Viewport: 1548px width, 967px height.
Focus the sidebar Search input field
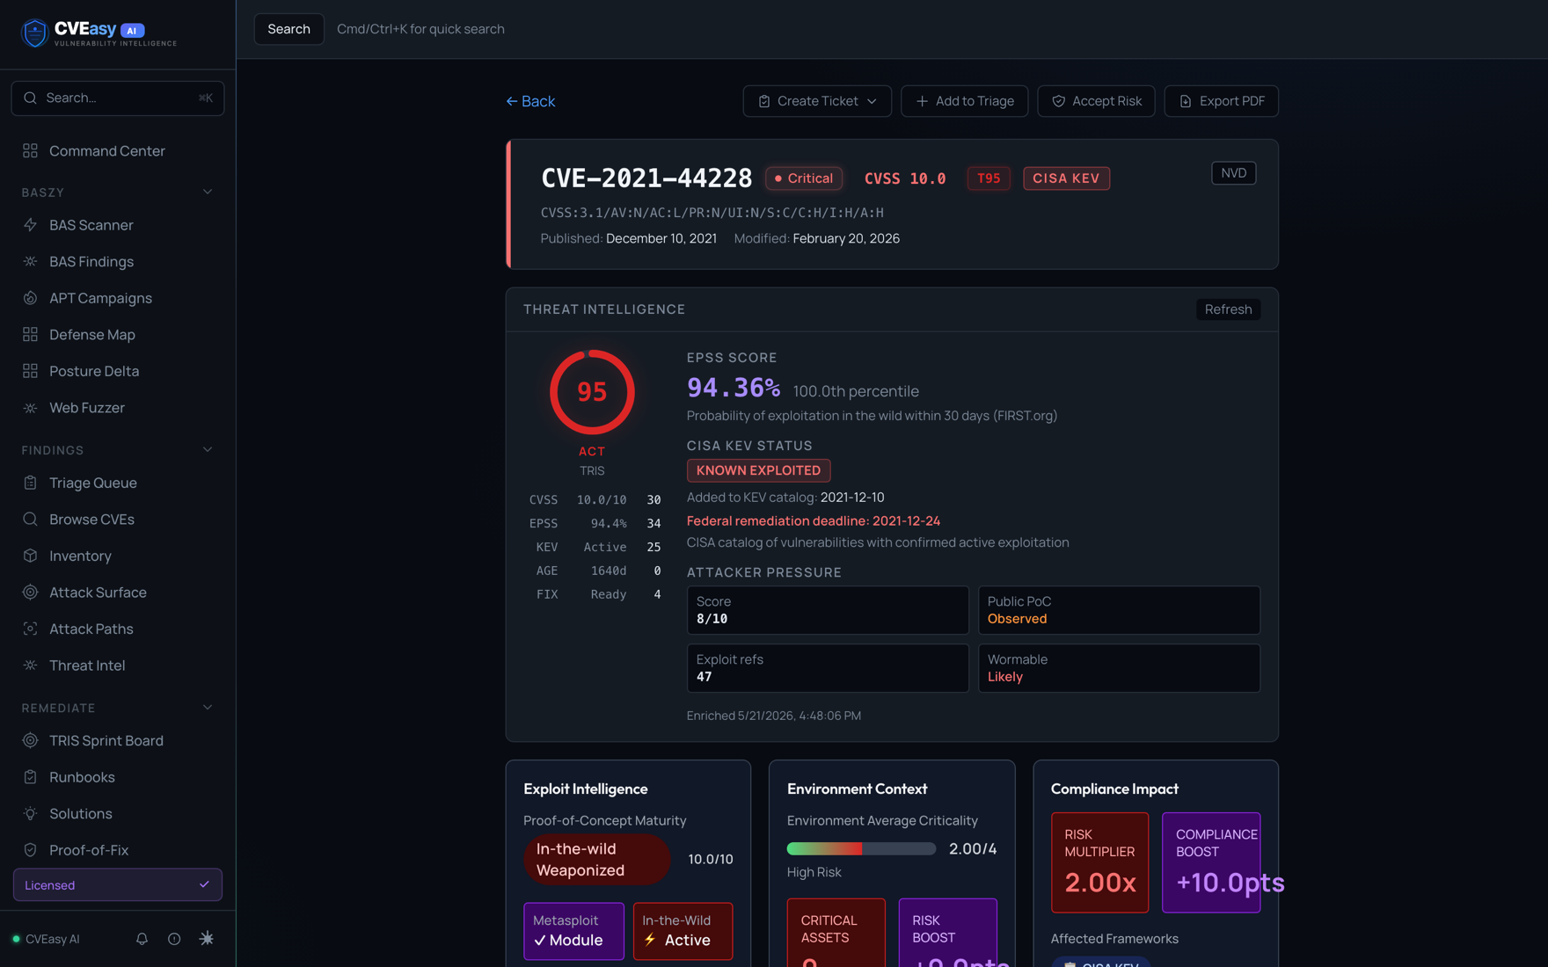[x=118, y=98]
